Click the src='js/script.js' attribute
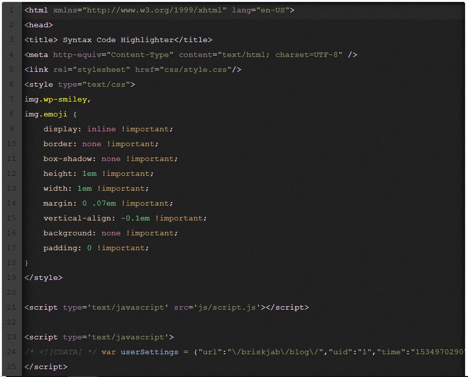The width and height of the screenshot is (468, 377). pos(217,308)
